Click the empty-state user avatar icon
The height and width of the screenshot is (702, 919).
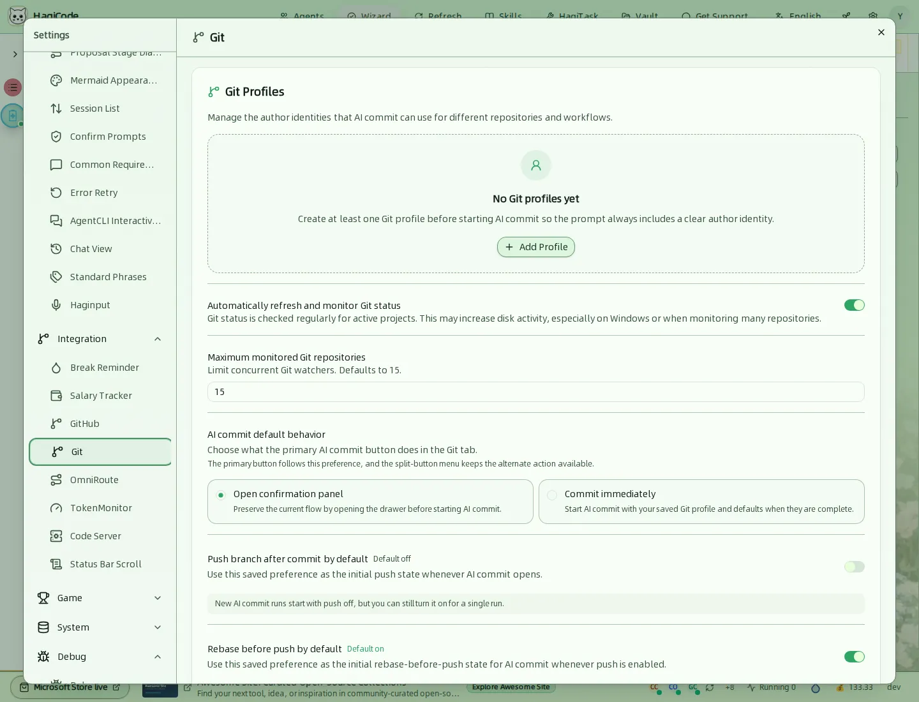tap(536, 165)
